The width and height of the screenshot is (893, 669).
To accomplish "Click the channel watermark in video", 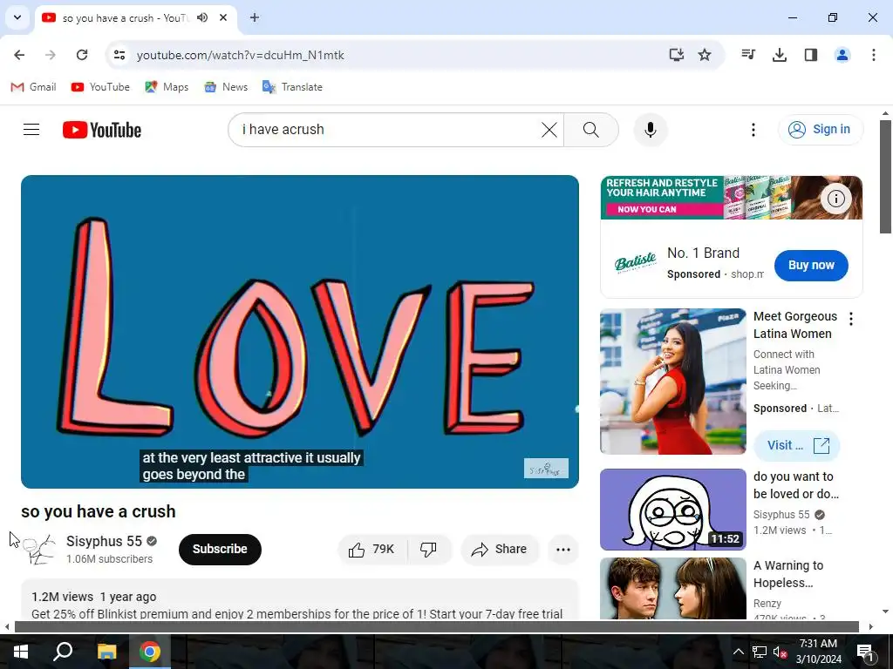I will pyautogui.click(x=546, y=468).
